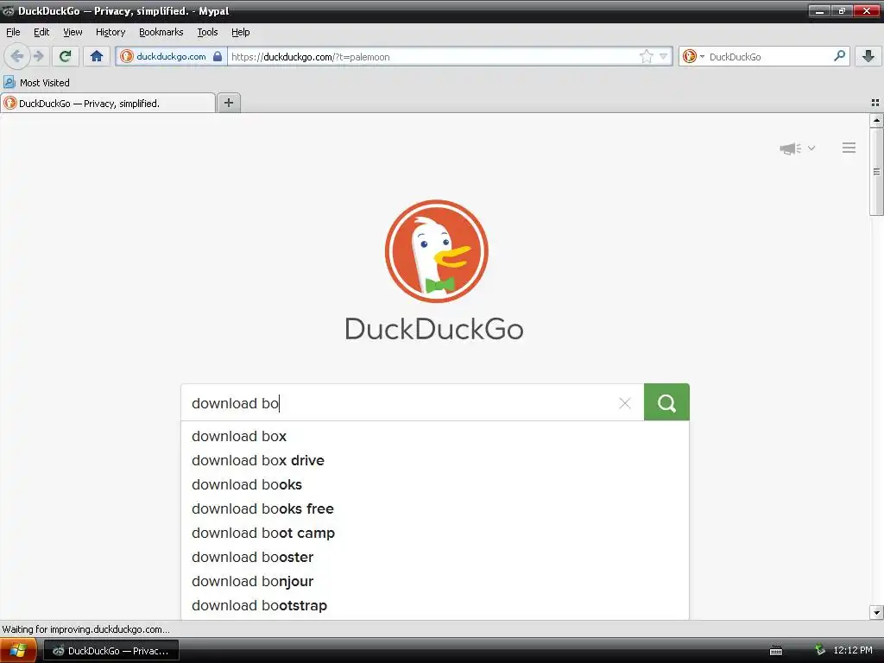Open the File menu
This screenshot has width=884, height=663.
(x=13, y=32)
